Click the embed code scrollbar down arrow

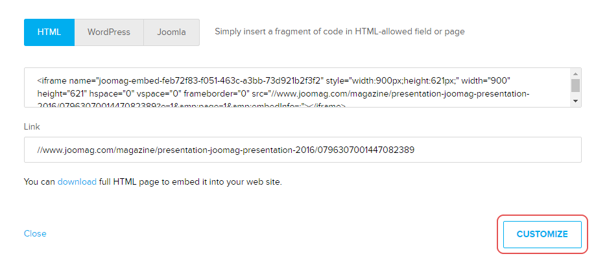click(575, 102)
